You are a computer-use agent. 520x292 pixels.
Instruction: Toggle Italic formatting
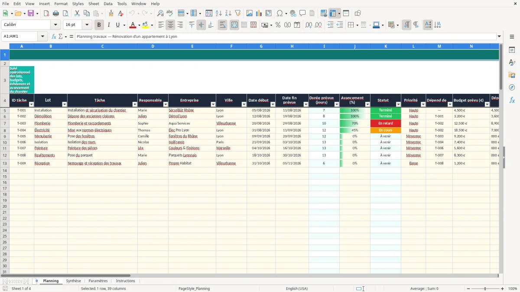(x=109, y=25)
